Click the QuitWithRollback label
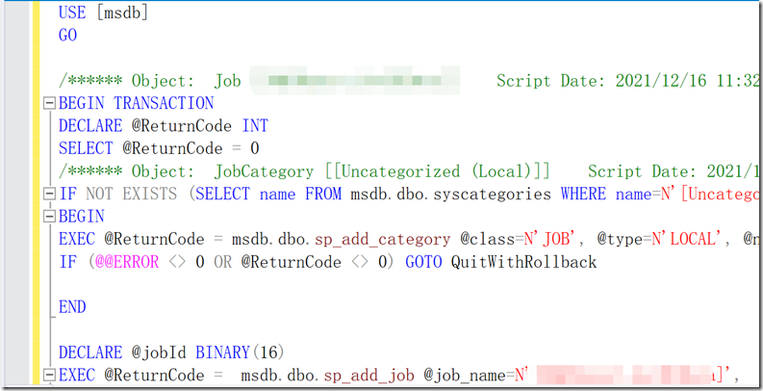This screenshot has height=391, width=763. click(523, 262)
